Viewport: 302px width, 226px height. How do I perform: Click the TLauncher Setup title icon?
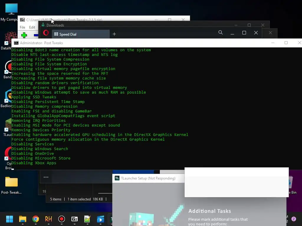pos(117,178)
